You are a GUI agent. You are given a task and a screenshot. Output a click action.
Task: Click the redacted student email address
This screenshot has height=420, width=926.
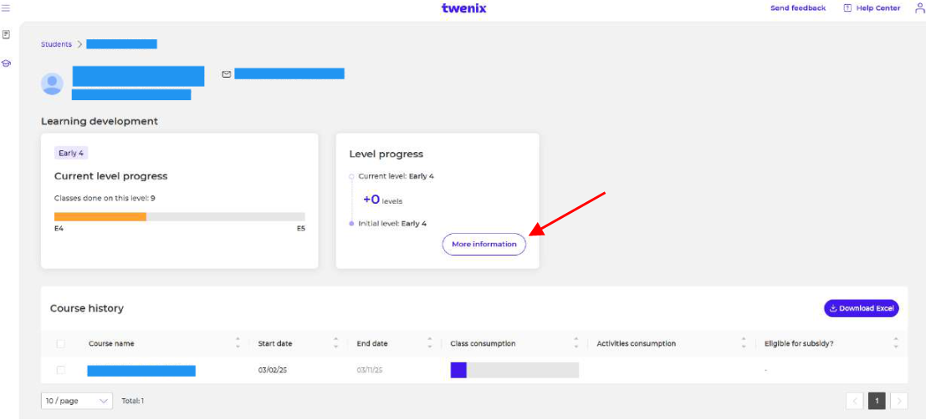click(289, 73)
